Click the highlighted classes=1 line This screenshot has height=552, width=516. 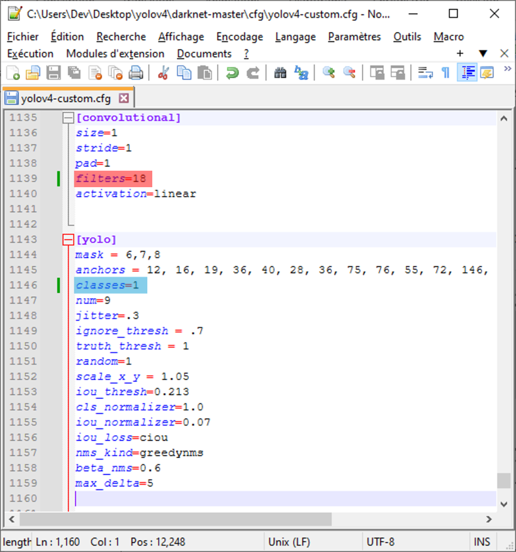coord(110,285)
